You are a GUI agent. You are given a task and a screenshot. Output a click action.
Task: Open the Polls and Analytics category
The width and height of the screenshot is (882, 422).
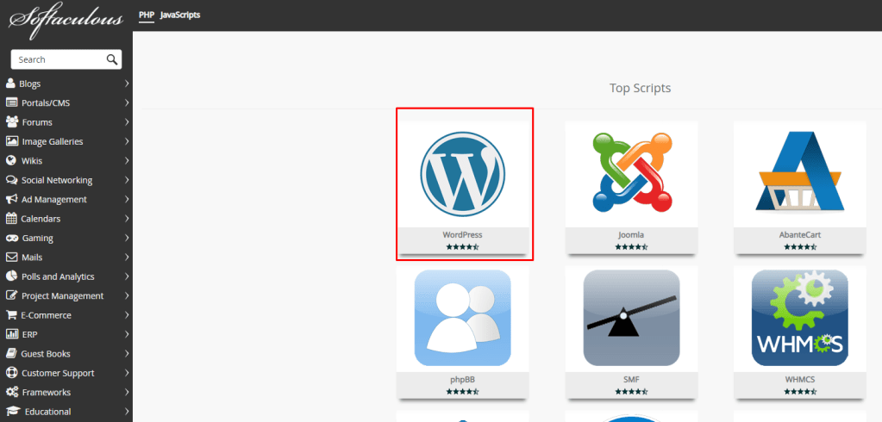click(x=58, y=276)
